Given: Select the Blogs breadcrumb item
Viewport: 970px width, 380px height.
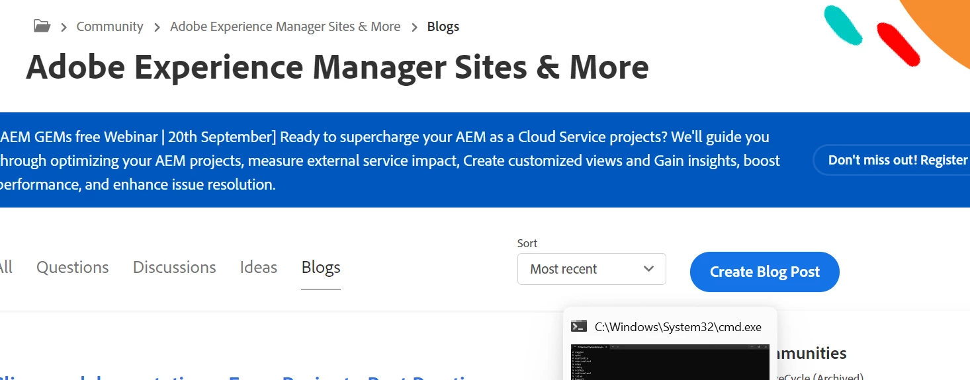Looking at the screenshot, I should pos(443,26).
